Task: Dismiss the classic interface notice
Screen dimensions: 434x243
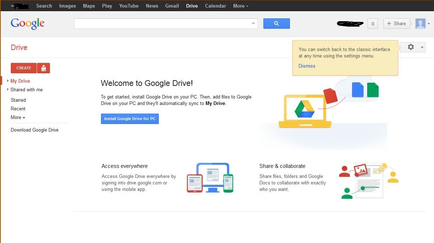Action: click(307, 66)
